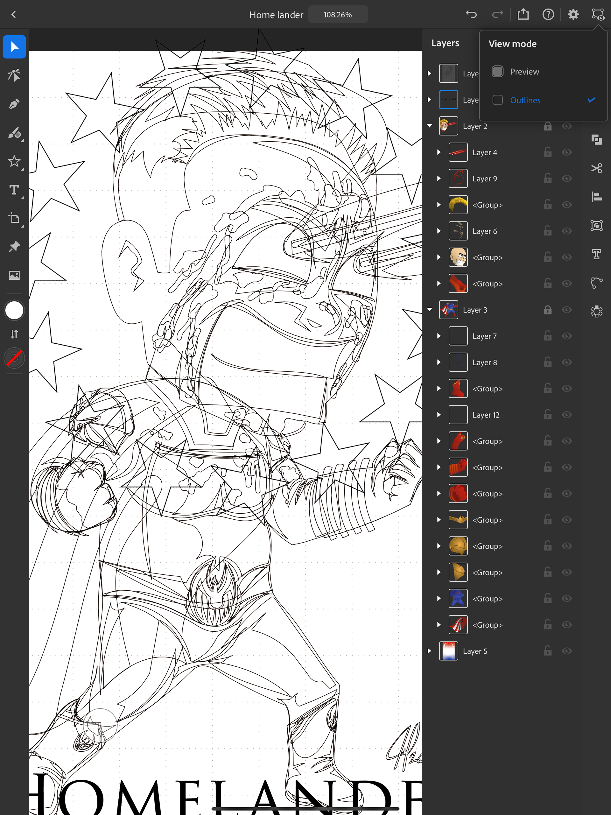The height and width of the screenshot is (815, 611).
Task: Tap the white fill color swatch
Action: pos(14,310)
